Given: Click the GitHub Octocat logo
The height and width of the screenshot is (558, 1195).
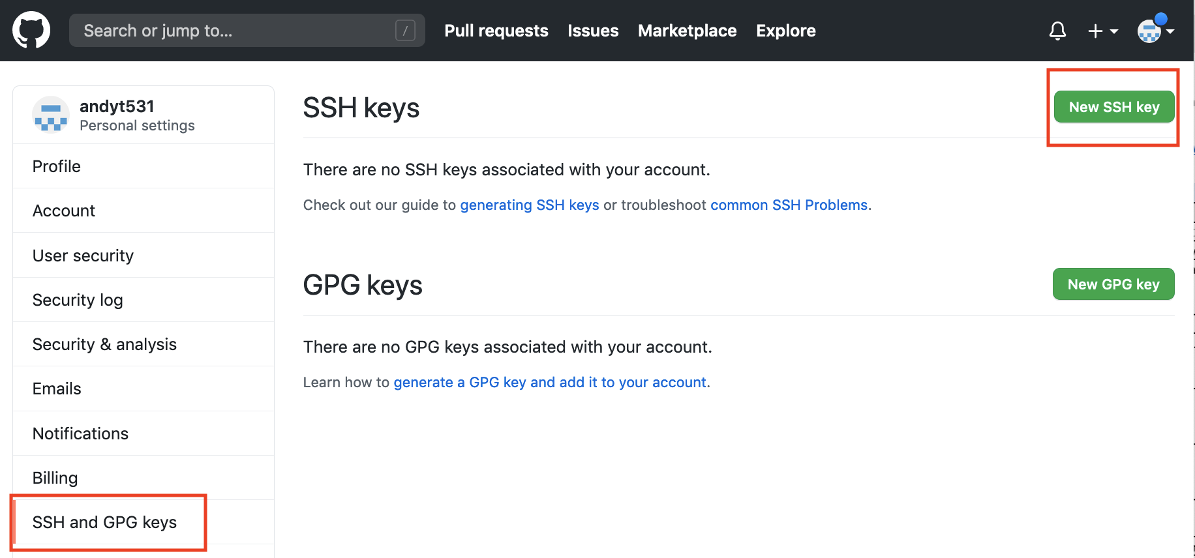Looking at the screenshot, I should (31, 30).
